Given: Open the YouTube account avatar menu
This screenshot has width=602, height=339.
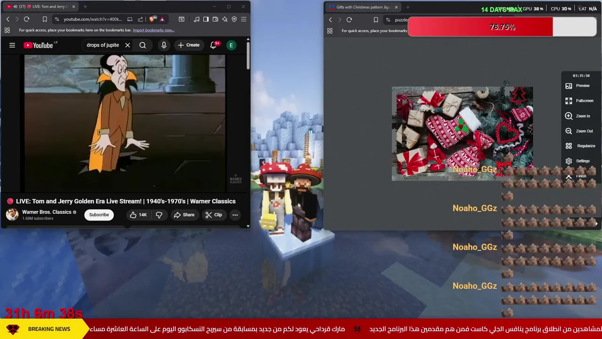Looking at the screenshot, I should point(231,45).
